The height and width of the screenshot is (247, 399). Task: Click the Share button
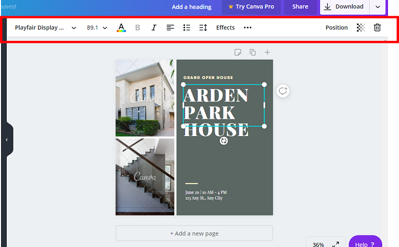coord(300,7)
